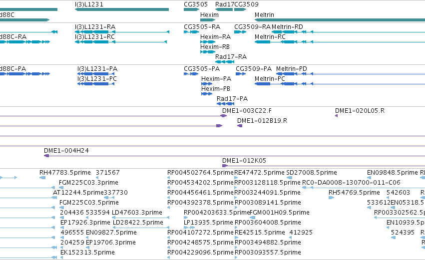Click the AT12244.5prime EST label
This screenshot has height=260, width=425.
[x=78, y=193]
